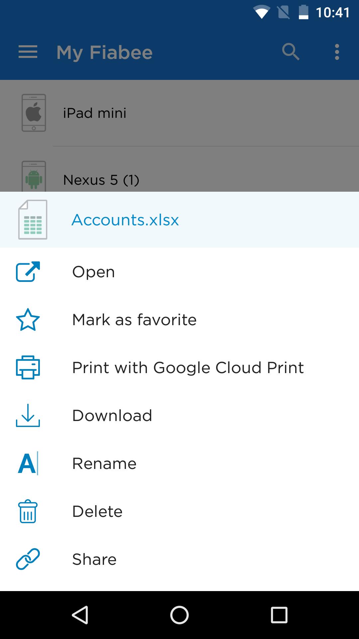This screenshot has width=359, height=639.
Task: Tap the printer icon
Action: pyautogui.click(x=28, y=367)
